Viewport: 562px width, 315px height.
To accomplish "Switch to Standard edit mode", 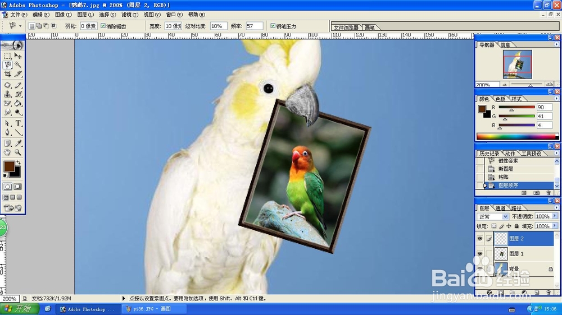I will click(7, 187).
